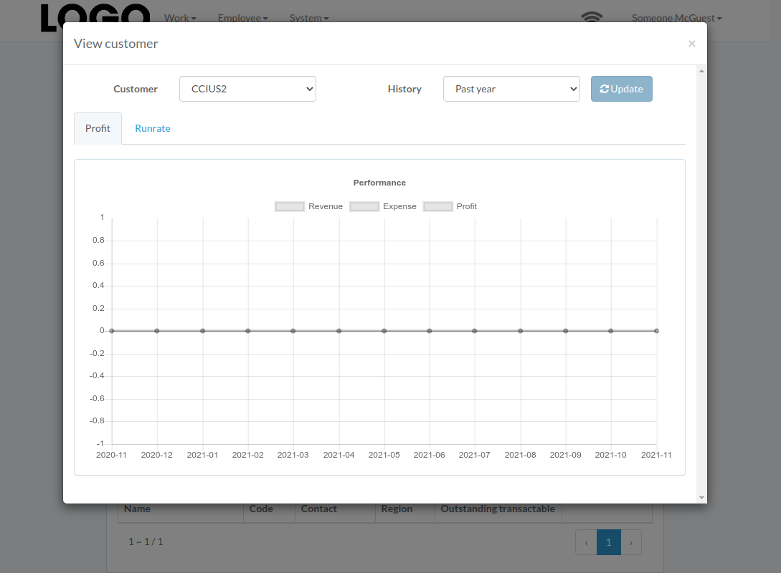The width and height of the screenshot is (781, 573).
Task: Toggle Expense series in chart legend
Action: click(383, 206)
